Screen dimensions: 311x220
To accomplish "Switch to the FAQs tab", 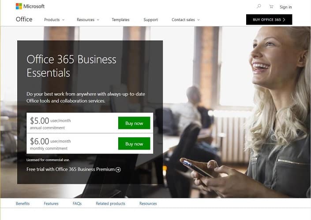I will pyautogui.click(x=77, y=204).
